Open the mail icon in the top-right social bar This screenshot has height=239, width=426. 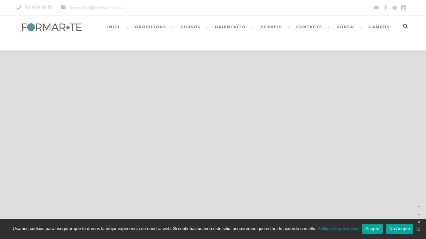point(376,8)
